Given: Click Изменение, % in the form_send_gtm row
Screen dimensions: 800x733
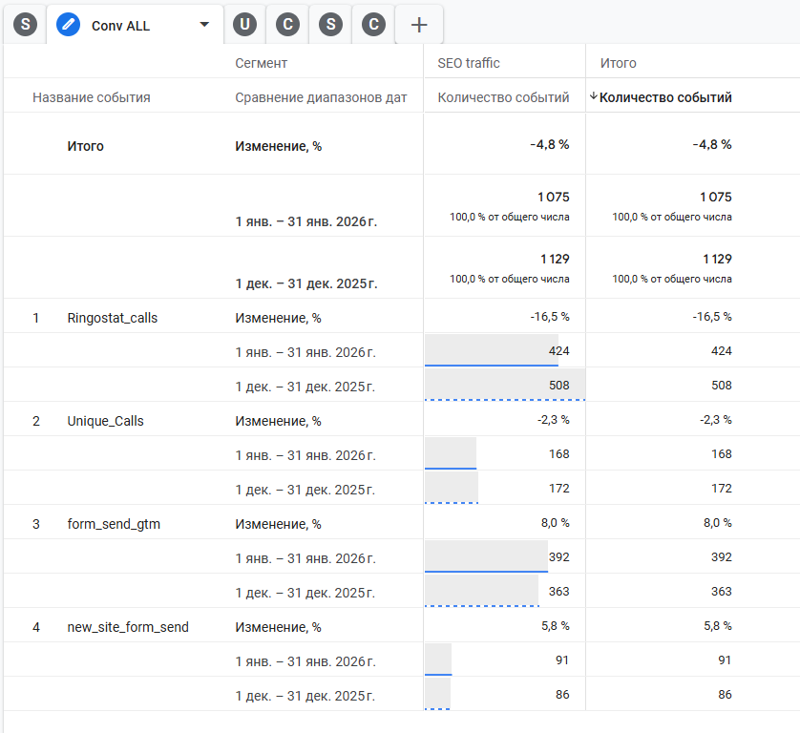Looking at the screenshot, I should (x=278, y=524).
